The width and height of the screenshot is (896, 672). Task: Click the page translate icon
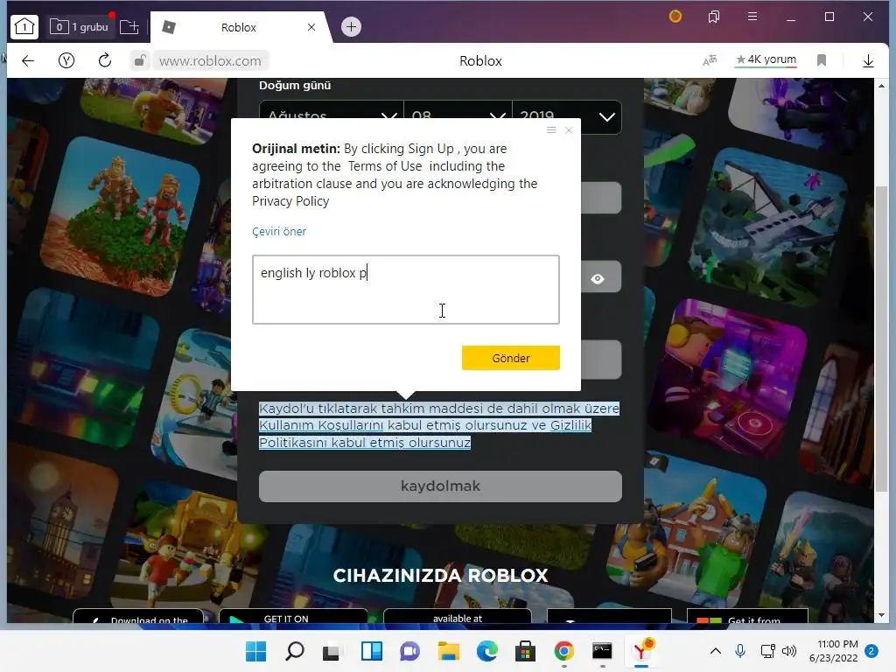coord(709,60)
